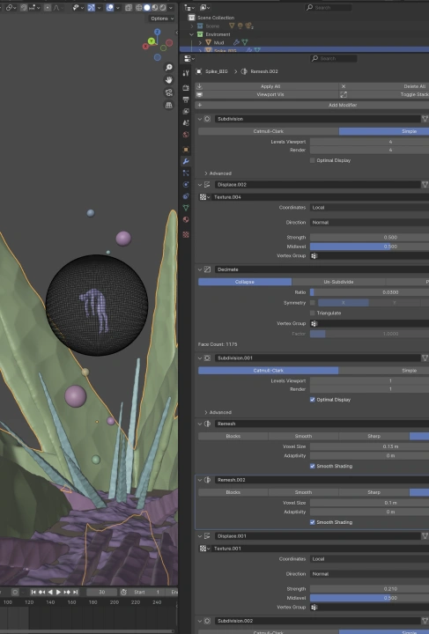Collapse the Displace.002 modifier panel
The width and height of the screenshot is (429, 634).
(x=200, y=184)
